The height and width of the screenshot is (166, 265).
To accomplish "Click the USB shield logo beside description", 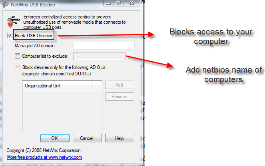I will pyautogui.click(x=14, y=22).
